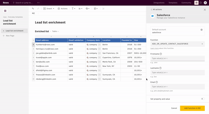The height and width of the screenshot is (114, 209).
Task: Open the color palette dropdown
Action: [88, 9]
